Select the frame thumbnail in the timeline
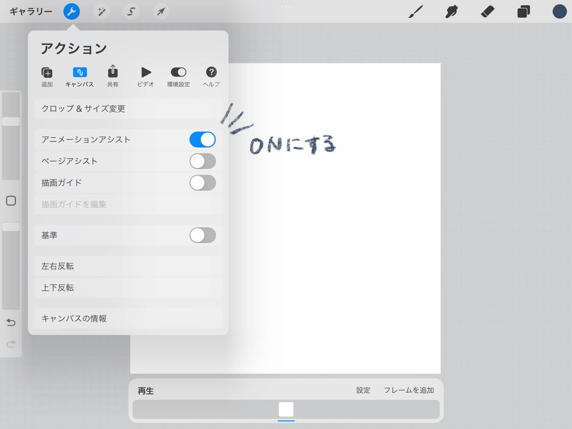 click(x=286, y=410)
